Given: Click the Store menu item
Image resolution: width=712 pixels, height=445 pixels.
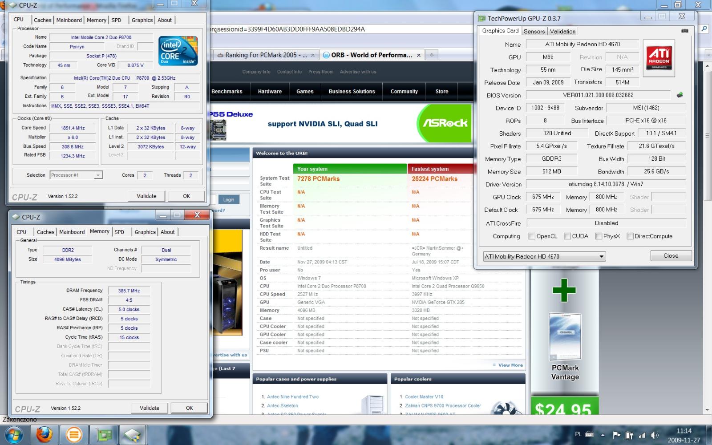Looking at the screenshot, I should point(442,92).
